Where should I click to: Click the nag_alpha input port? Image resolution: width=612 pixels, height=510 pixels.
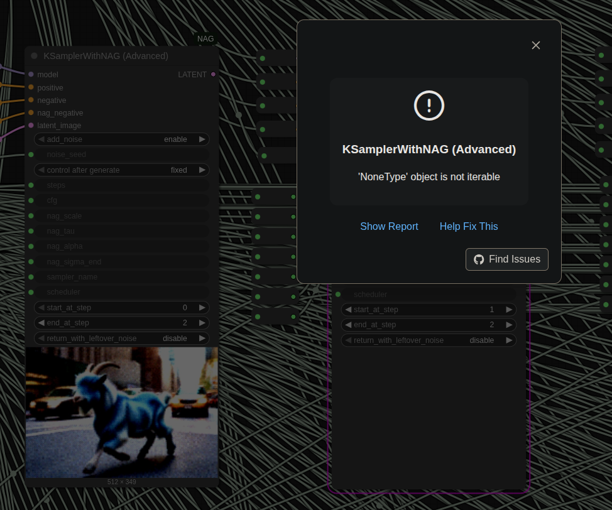click(x=31, y=246)
